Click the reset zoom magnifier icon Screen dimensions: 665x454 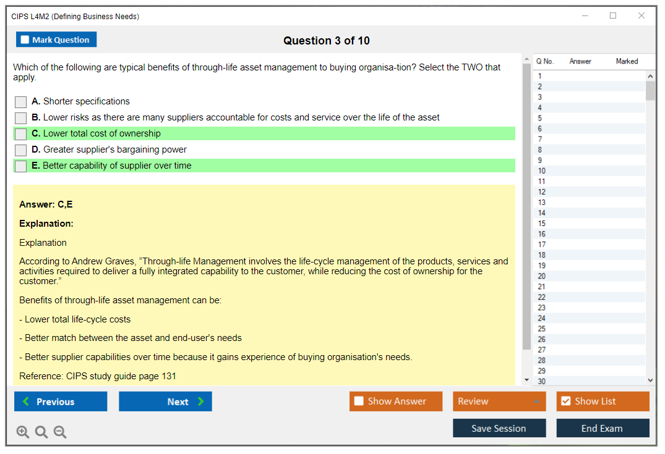[41, 432]
